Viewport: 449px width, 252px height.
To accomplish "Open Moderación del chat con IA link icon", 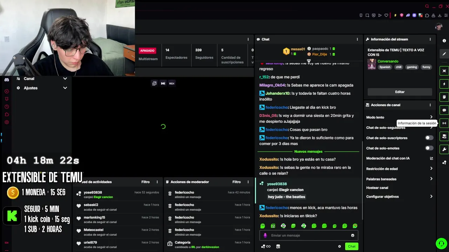I will point(431,158).
